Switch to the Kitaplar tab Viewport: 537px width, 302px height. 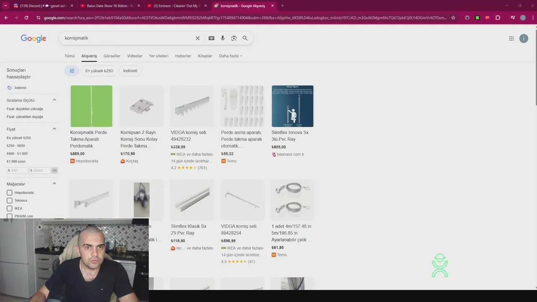click(x=205, y=56)
